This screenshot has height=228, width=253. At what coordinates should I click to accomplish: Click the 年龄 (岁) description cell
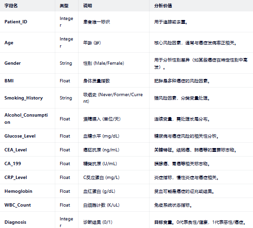click(92, 43)
